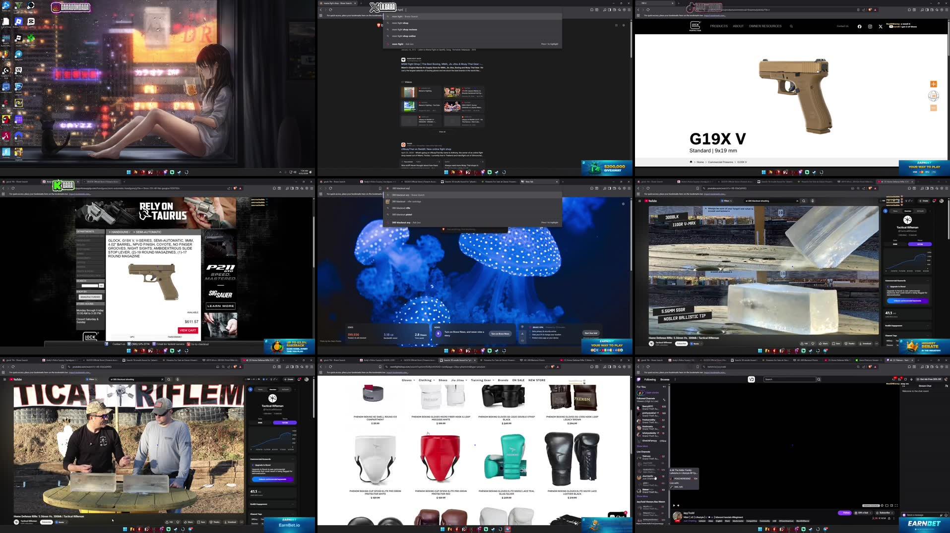950x533 pixels.
Task: Expand Gloves dropdown in fight shop nav
Action: point(408,380)
